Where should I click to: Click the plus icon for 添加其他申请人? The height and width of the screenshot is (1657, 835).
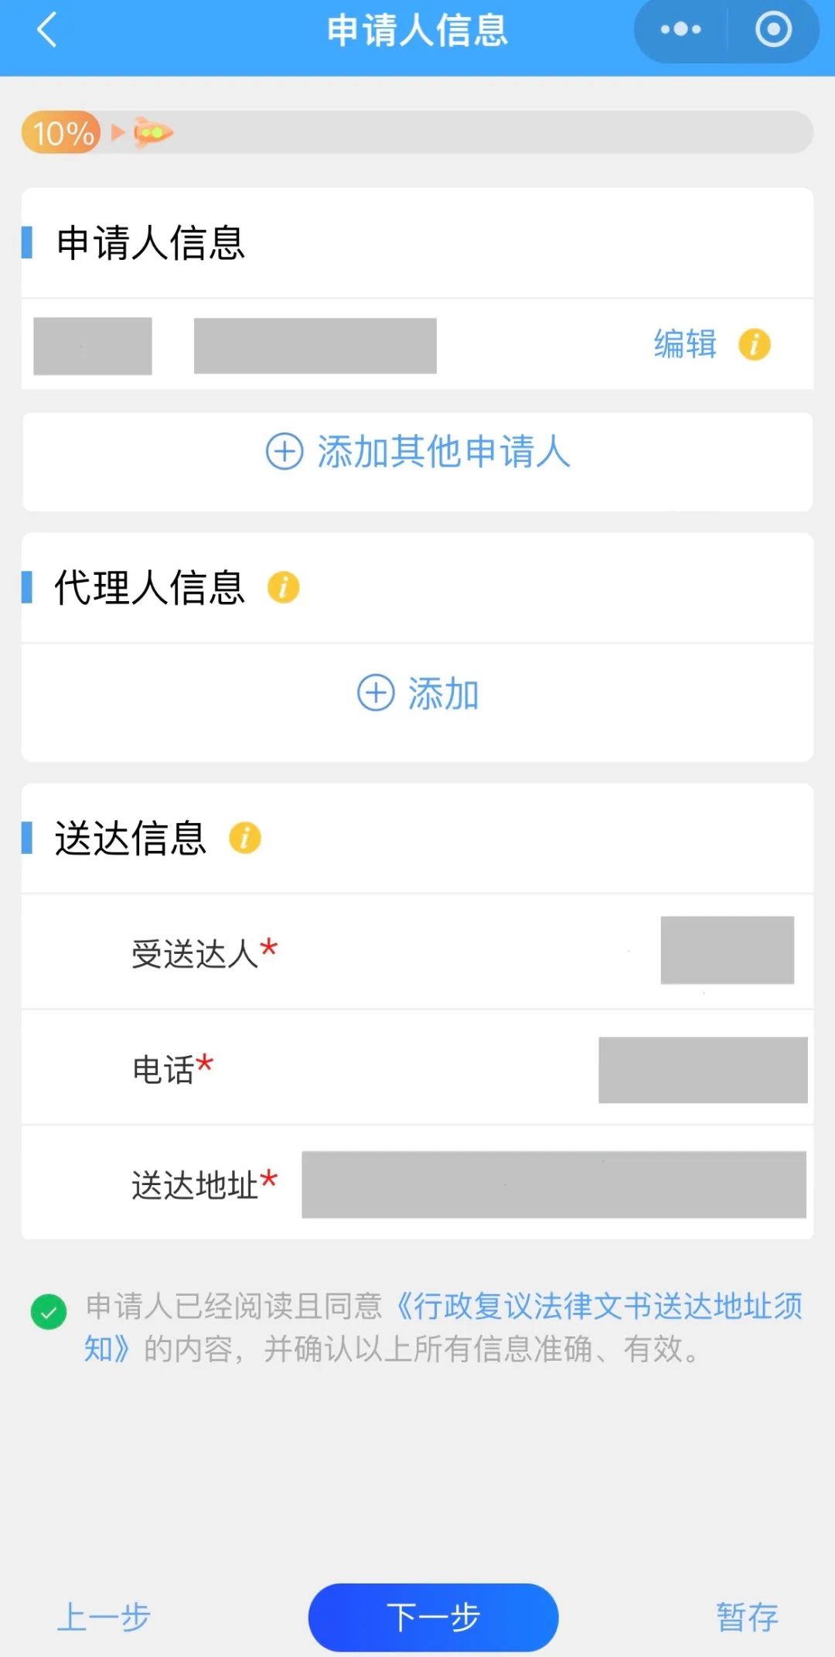coord(285,451)
